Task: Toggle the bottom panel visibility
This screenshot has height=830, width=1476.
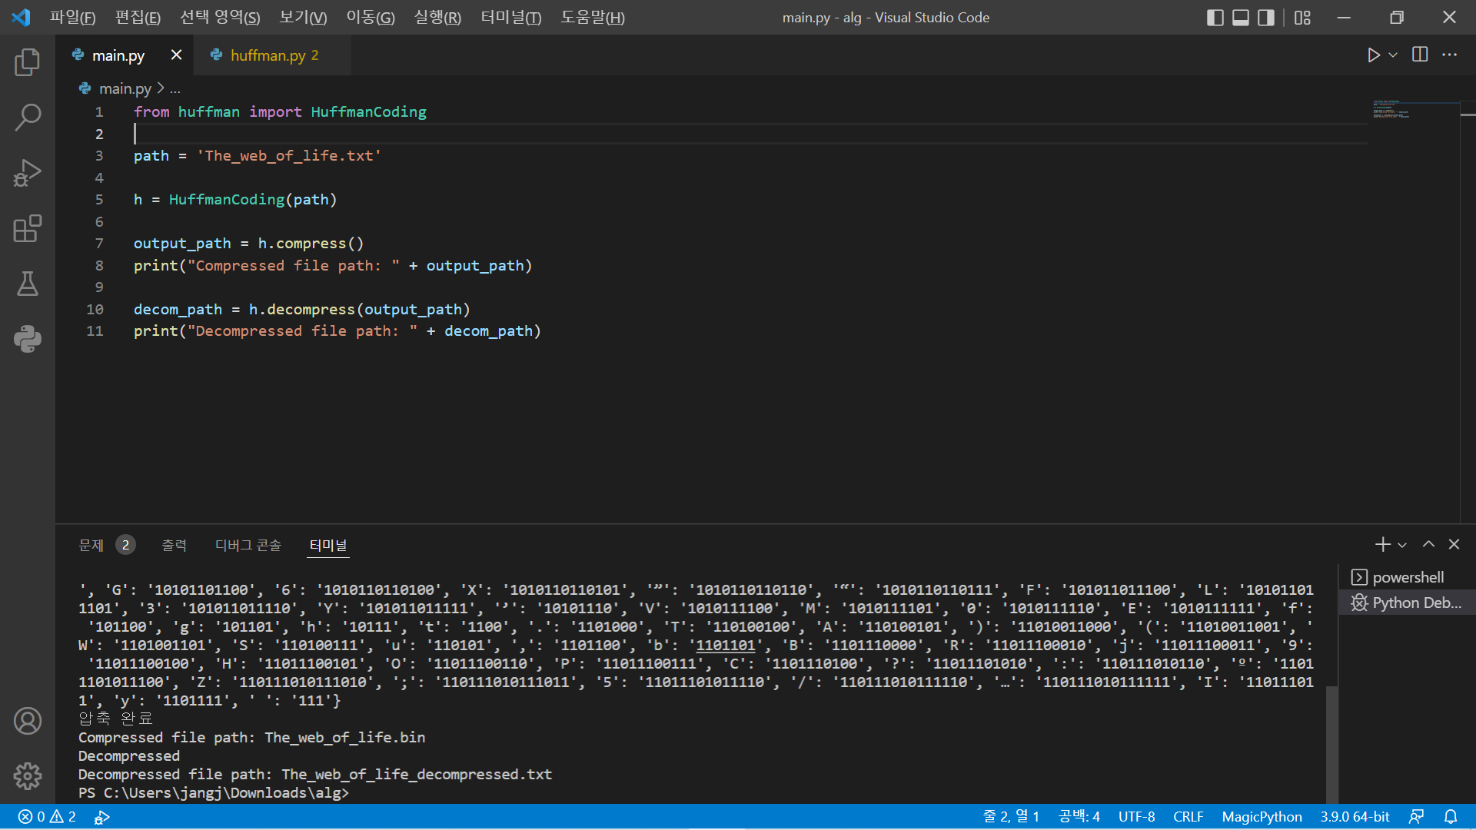Action: (1240, 17)
